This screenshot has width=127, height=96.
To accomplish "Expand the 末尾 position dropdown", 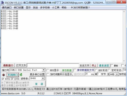I will click(x=117, y=74).
